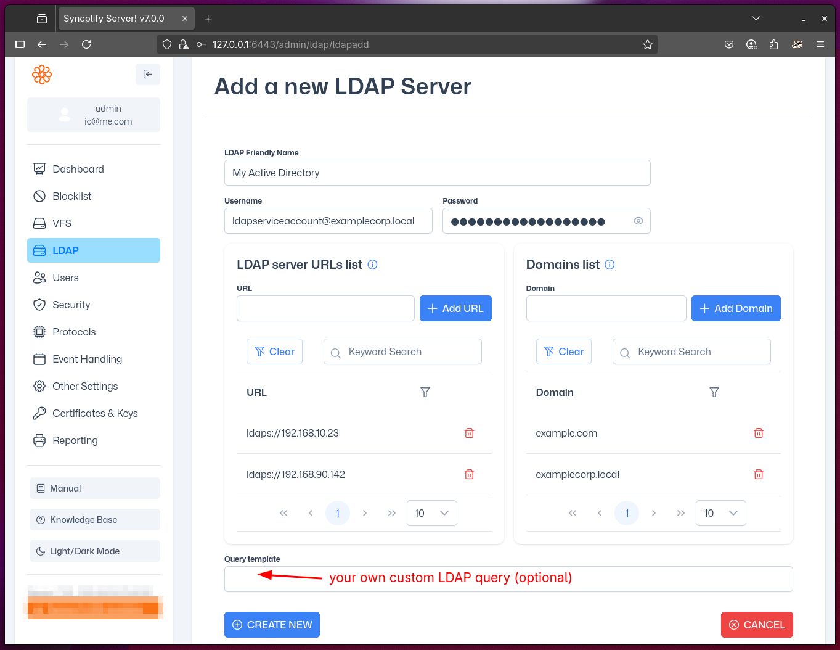
Task: Toggle Light/Dark Mode
Action: (95, 551)
